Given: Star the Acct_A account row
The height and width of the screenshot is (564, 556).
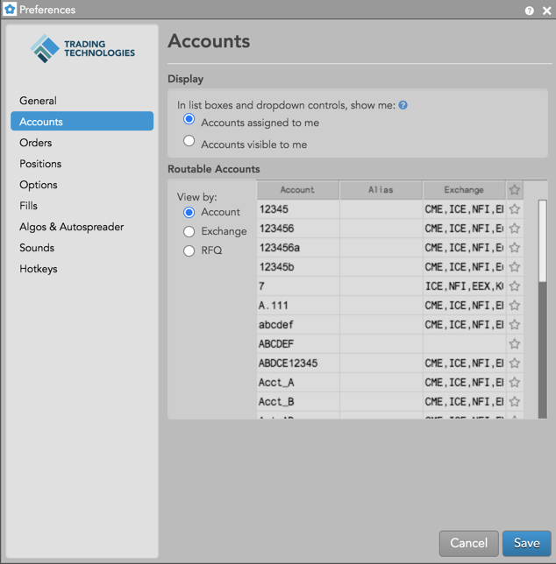Looking at the screenshot, I should (x=515, y=383).
